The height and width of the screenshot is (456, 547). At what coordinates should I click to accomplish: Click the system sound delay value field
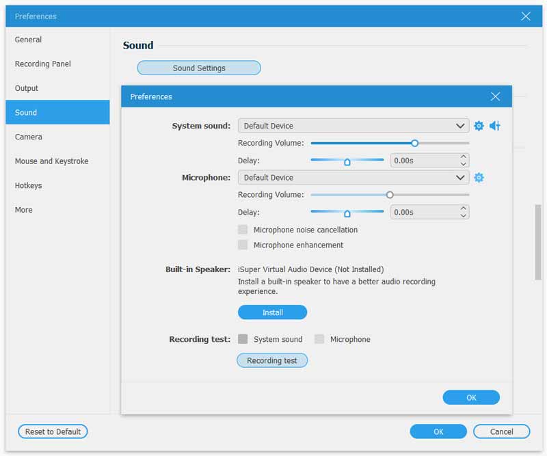424,161
